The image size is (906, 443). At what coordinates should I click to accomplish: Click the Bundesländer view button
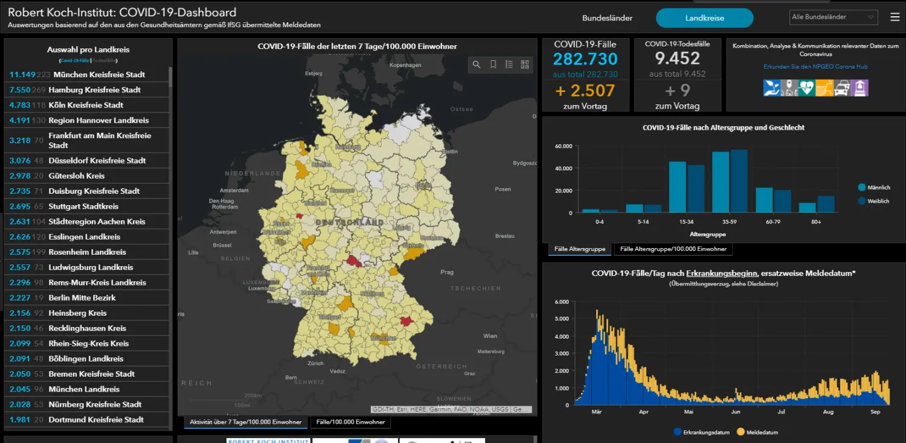click(607, 18)
